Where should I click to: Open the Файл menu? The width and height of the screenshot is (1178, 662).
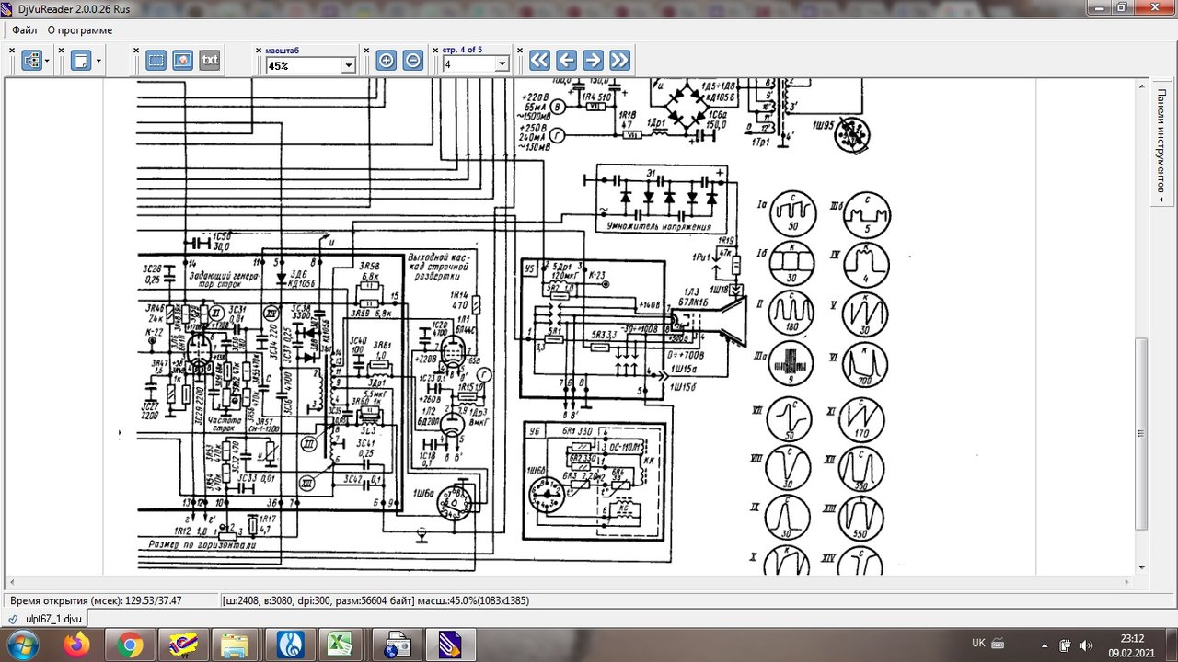point(25,30)
